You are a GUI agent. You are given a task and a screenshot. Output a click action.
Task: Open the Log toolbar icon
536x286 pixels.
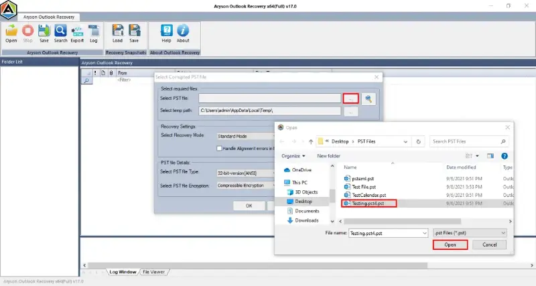[94, 33]
